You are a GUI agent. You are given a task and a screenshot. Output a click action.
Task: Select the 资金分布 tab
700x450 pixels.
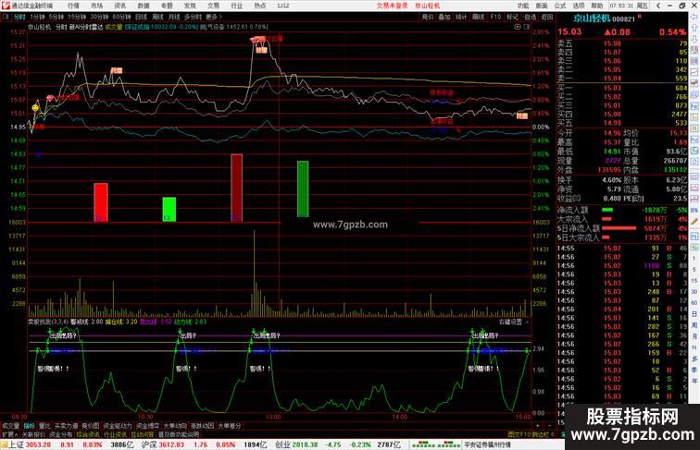(61, 434)
